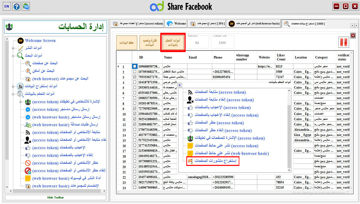Click the unblock icon إلغاء حظر الأشخاص
Viewport: 360px width, 204px height.
coord(28,171)
